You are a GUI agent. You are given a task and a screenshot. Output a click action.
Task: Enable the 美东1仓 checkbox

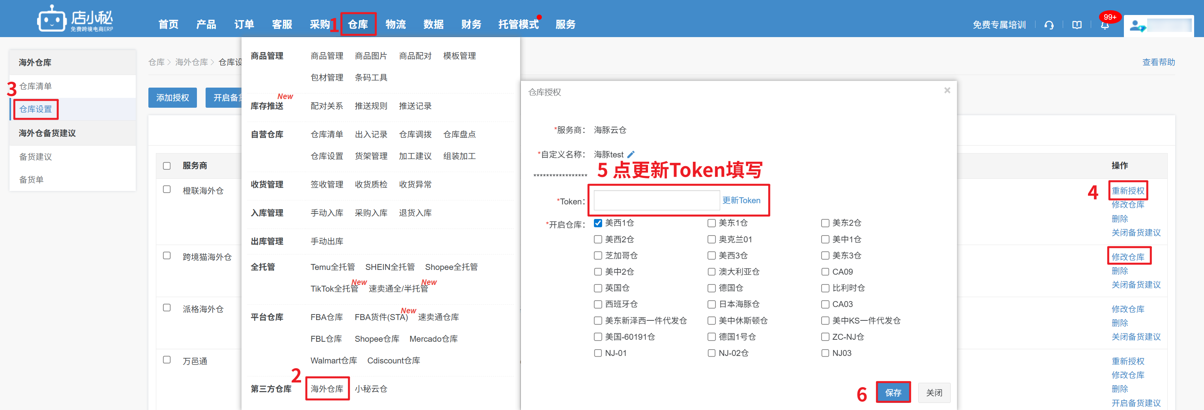(712, 223)
